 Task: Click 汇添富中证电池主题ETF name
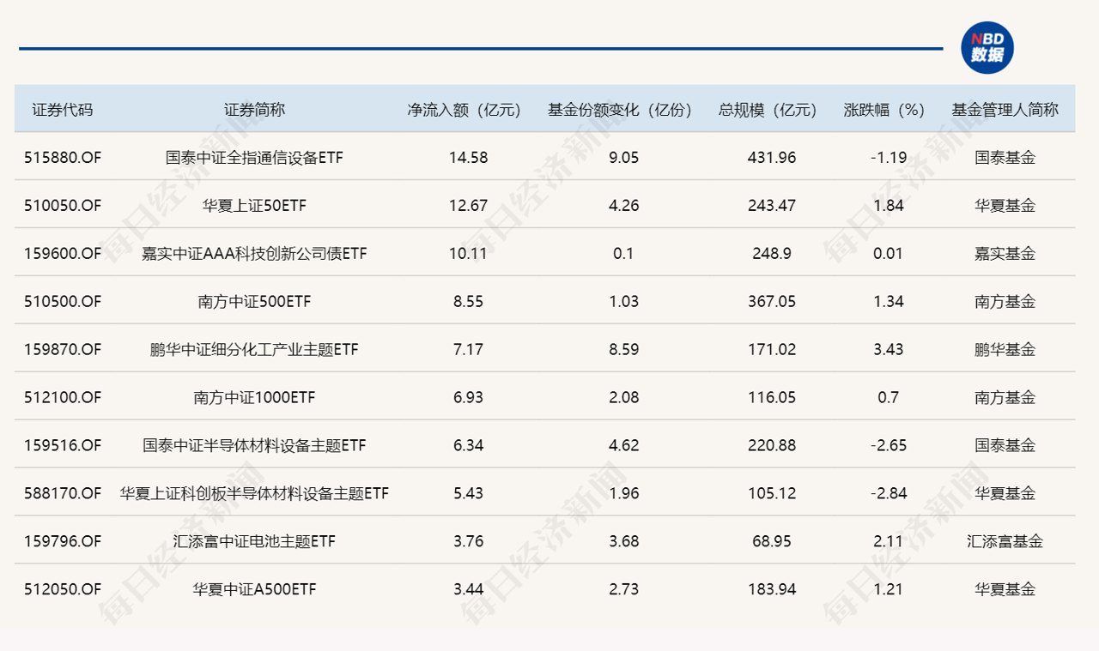(x=254, y=542)
